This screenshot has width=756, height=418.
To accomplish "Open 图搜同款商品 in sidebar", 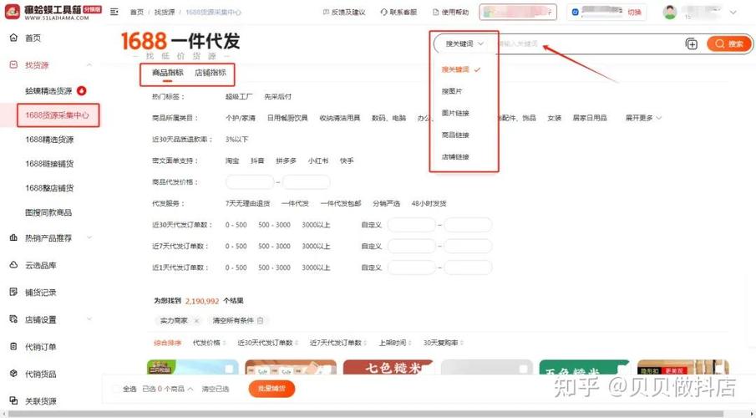I will point(48,212).
